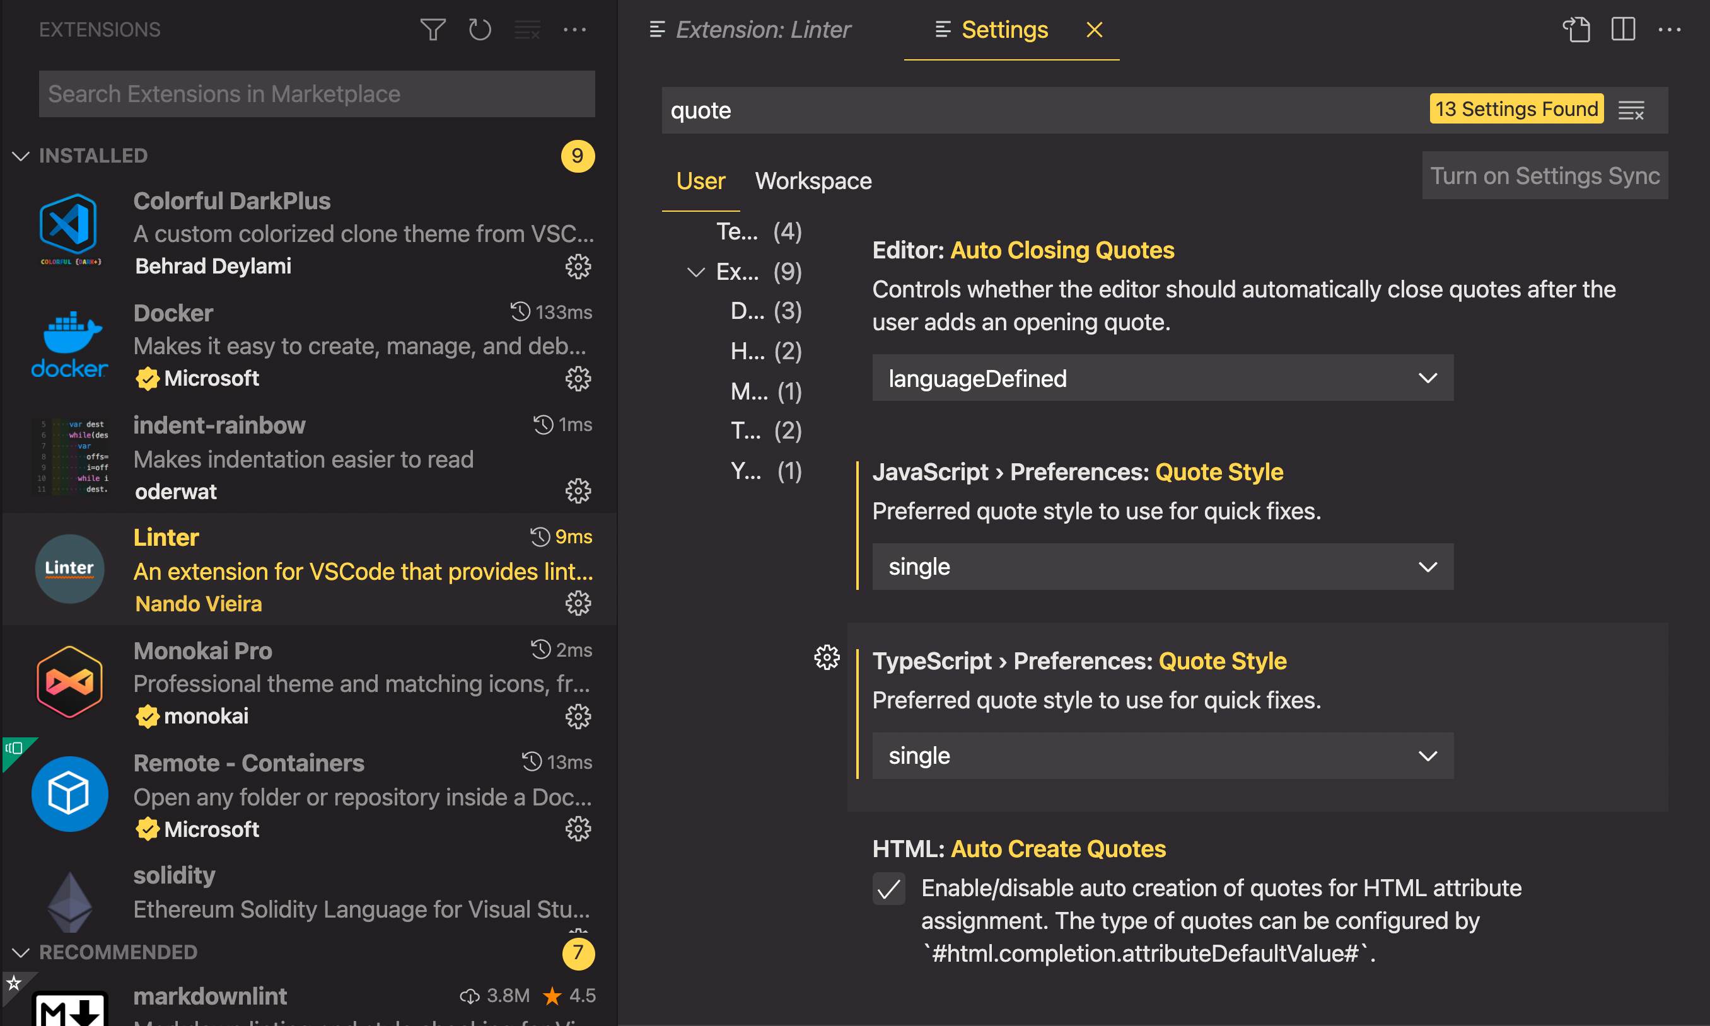Focus Search Extensions in Marketplace field
Viewport: 1710px width, 1026px height.
[317, 93]
